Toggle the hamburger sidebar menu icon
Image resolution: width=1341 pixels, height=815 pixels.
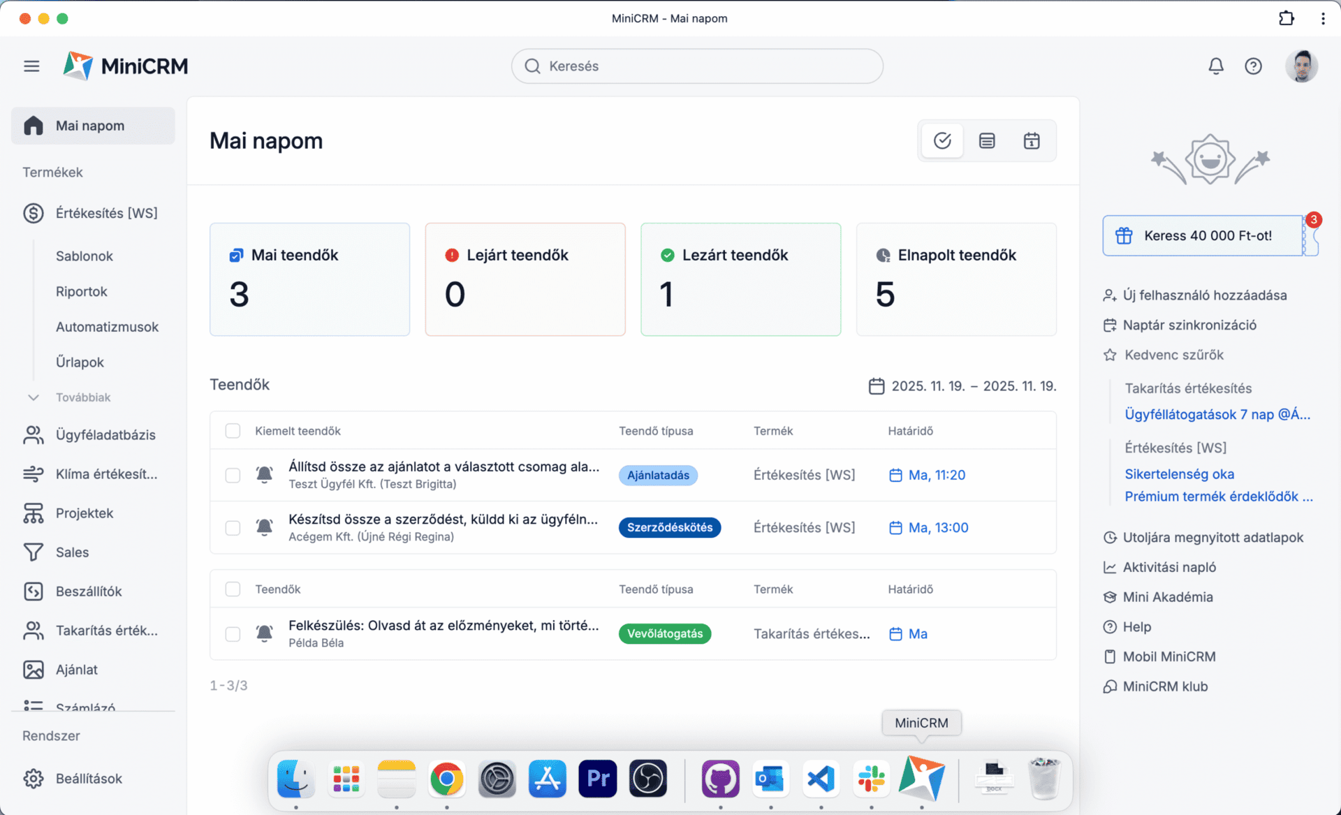coord(31,66)
